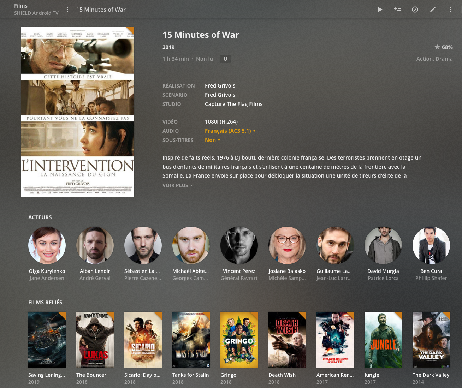Expand summary with VOIR PLUS
The width and height of the screenshot is (462, 388).
point(177,185)
